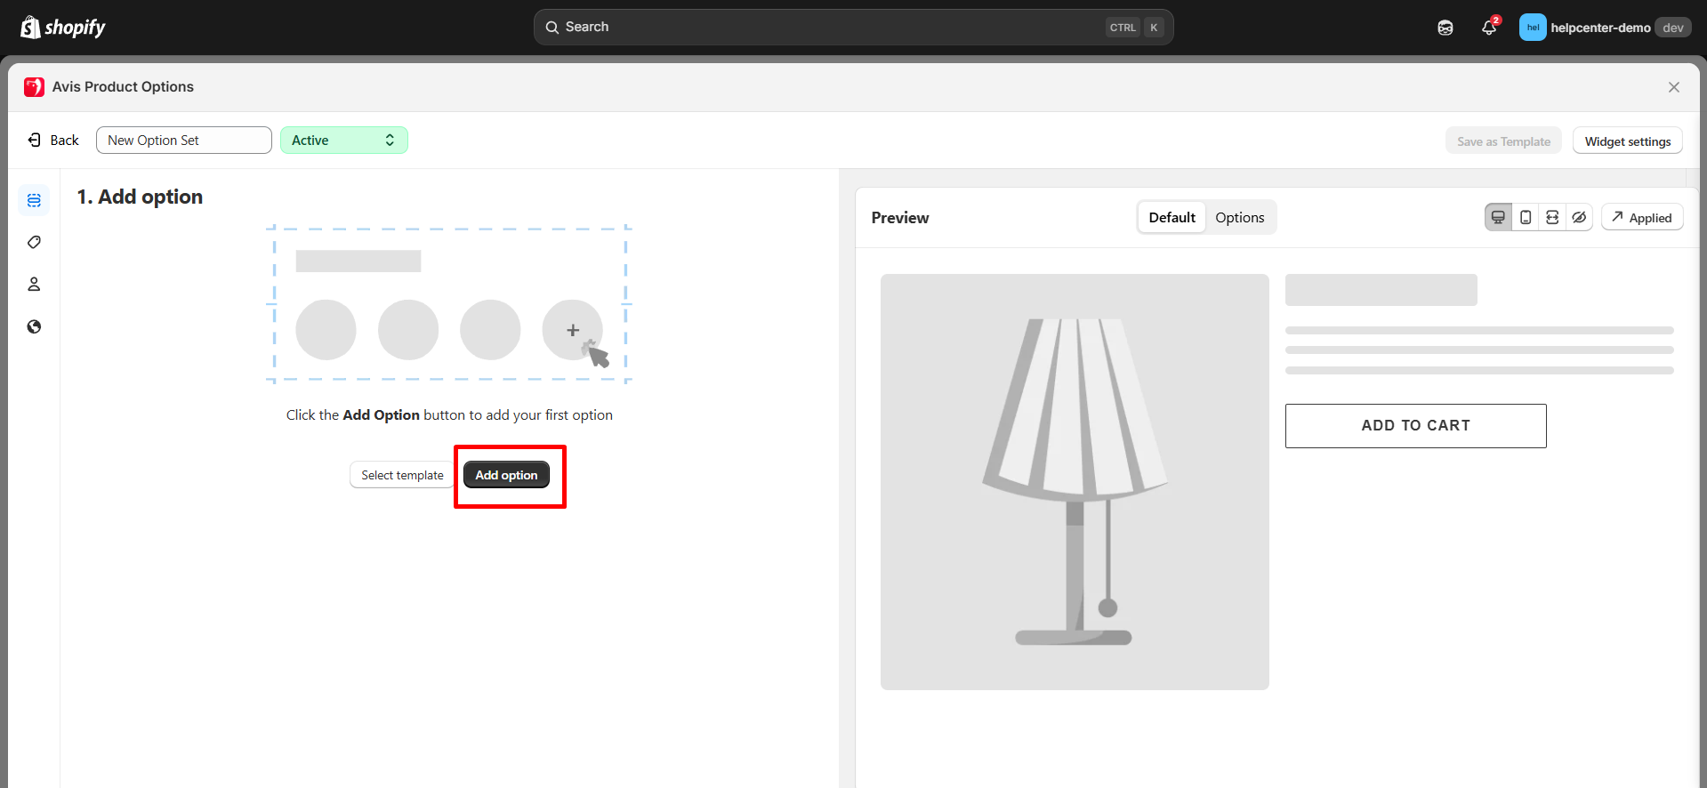Open Widget settings
This screenshot has height=788, width=1707.
1627,141
